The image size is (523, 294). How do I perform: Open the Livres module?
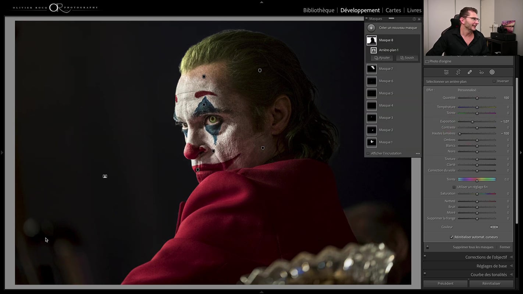coord(414,10)
